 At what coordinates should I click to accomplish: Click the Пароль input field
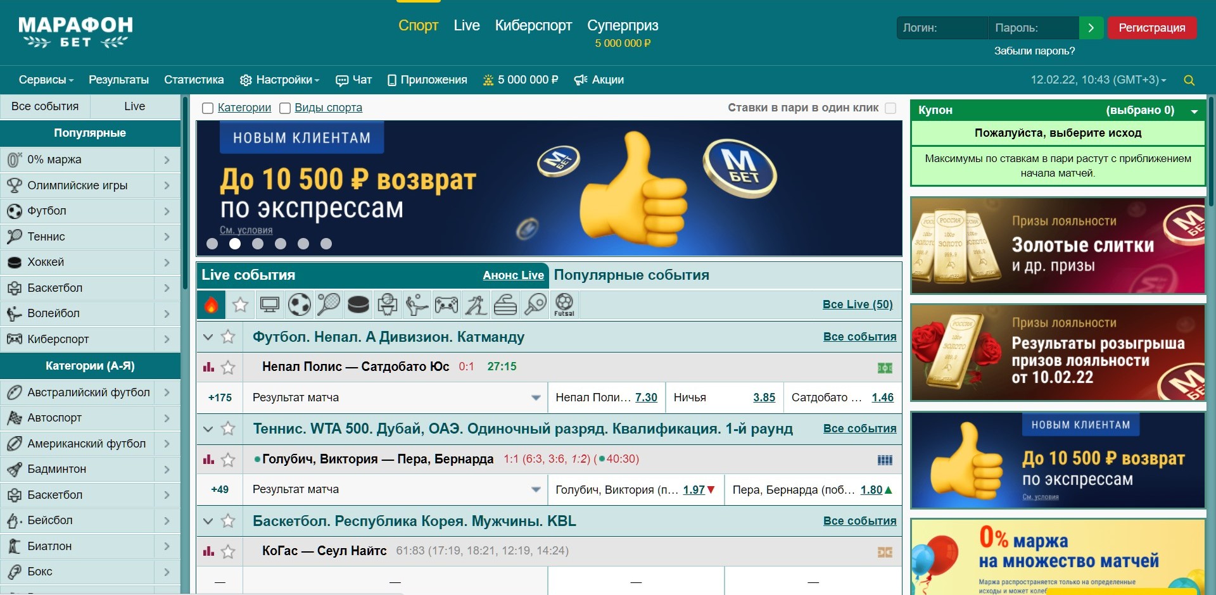(1034, 28)
